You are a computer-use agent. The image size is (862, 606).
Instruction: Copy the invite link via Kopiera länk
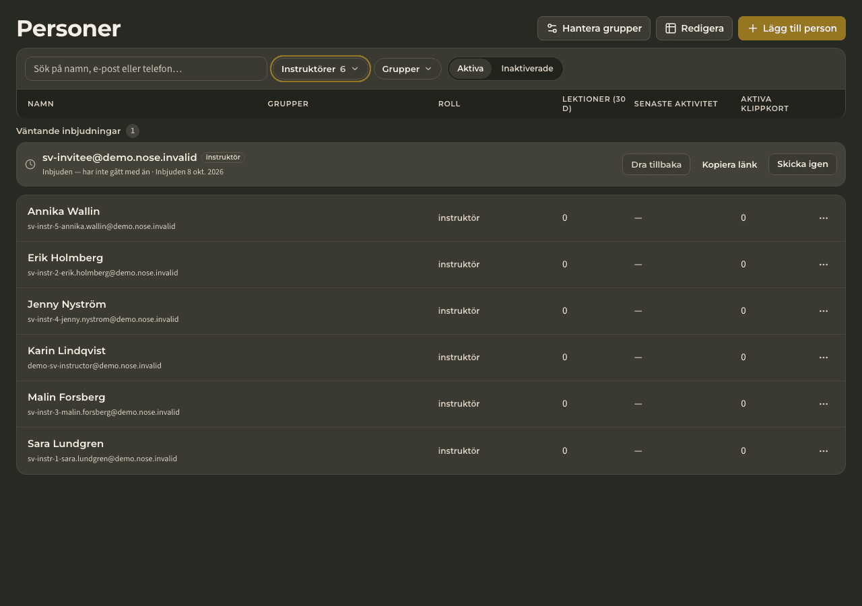tap(729, 164)
